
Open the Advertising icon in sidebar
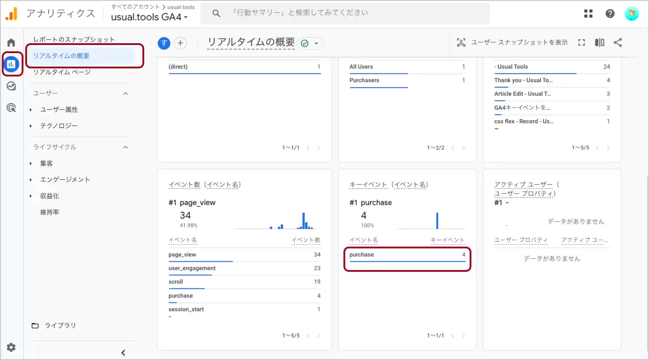[11, 108]
